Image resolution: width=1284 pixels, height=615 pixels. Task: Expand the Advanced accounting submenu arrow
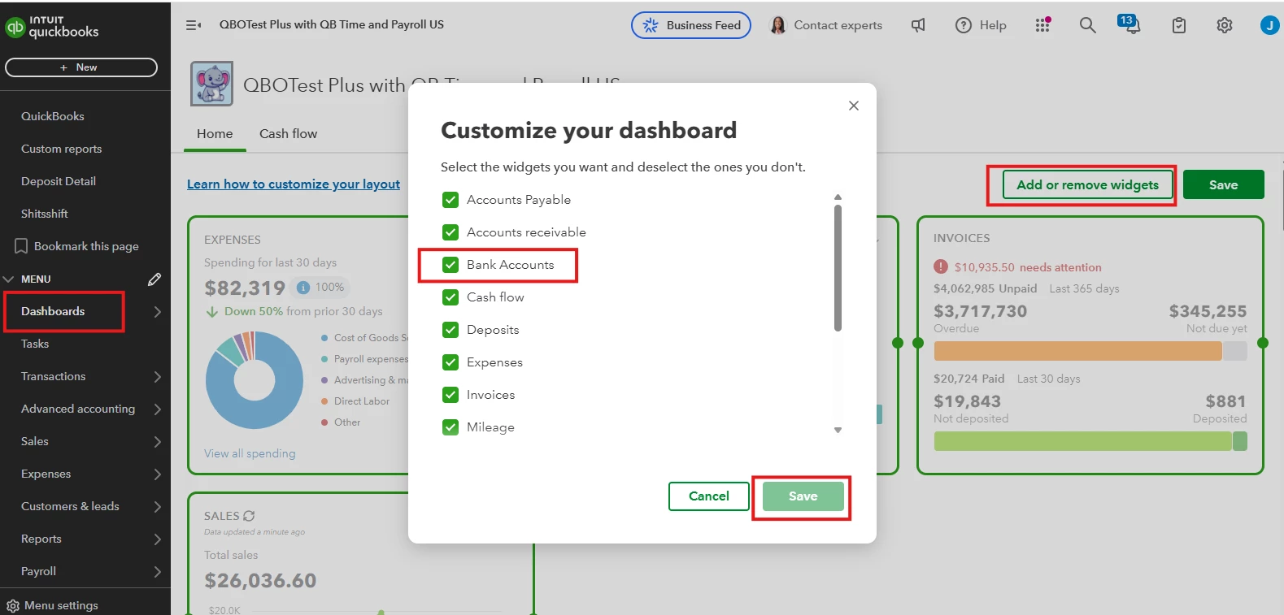pos(157,409)
